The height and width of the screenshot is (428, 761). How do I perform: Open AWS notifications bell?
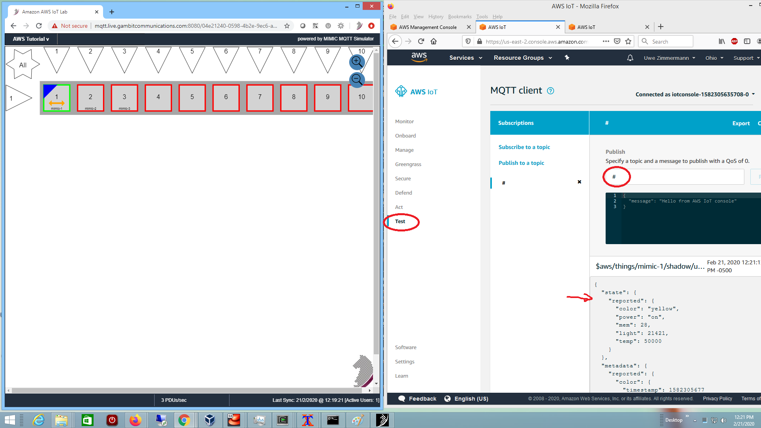[630, 58]
